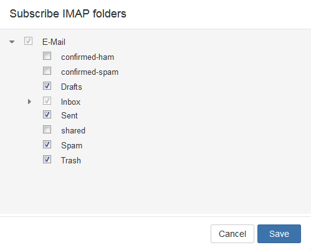Click the Drafts folder name

72,87
